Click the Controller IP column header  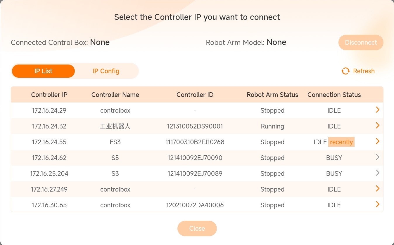click(49, 95)
